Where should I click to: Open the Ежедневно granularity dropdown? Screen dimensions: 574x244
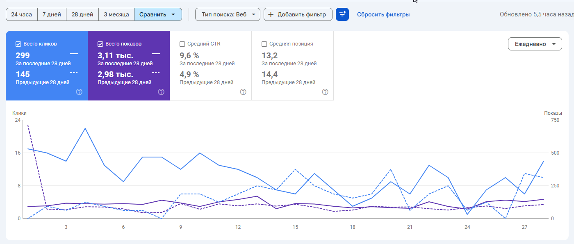coord(535,44)
